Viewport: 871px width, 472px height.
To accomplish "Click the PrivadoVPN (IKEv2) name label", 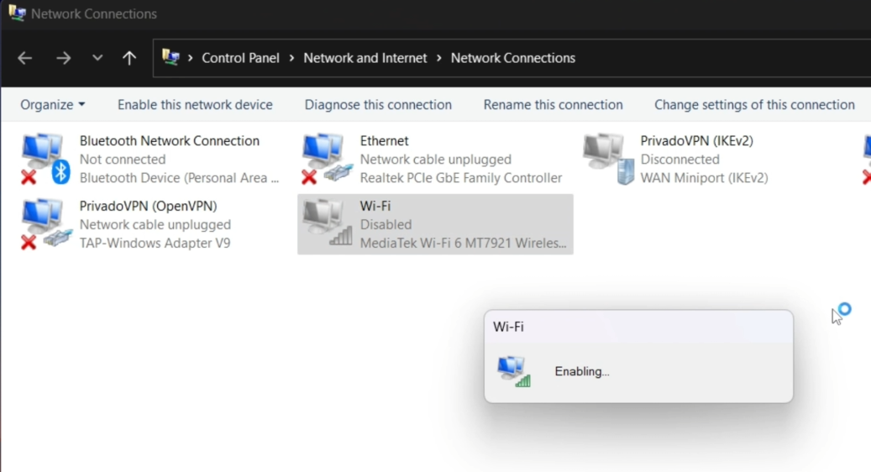I will point(696,140).
